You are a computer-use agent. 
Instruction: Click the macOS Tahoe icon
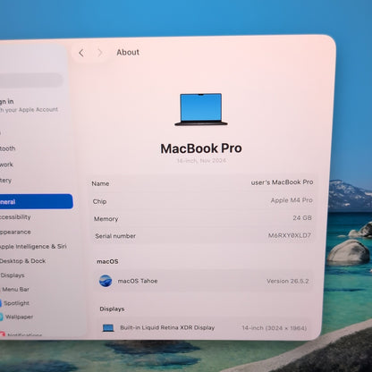click(106, 281)
